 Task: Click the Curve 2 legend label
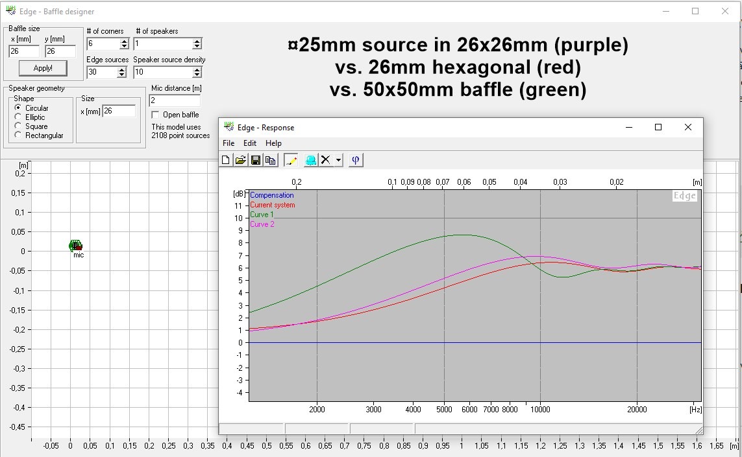coord(262,224)
